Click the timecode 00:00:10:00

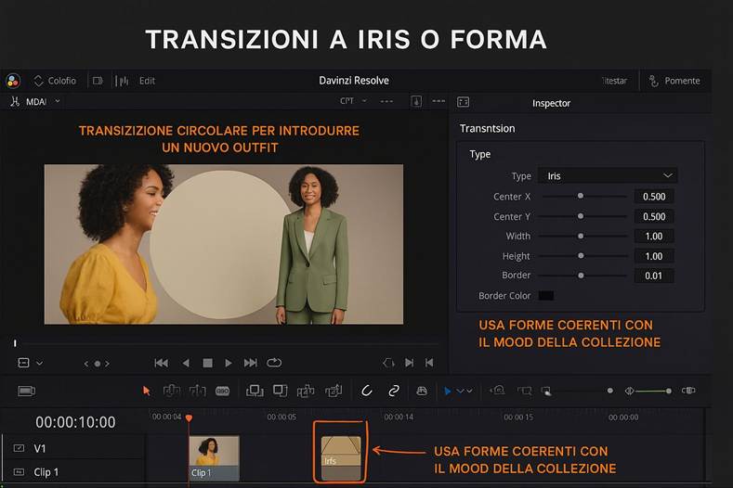(x=75, y=422)
